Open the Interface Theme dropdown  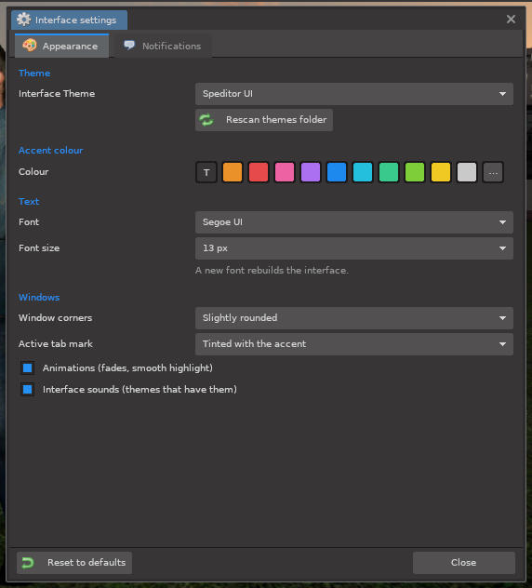[354, 94]
